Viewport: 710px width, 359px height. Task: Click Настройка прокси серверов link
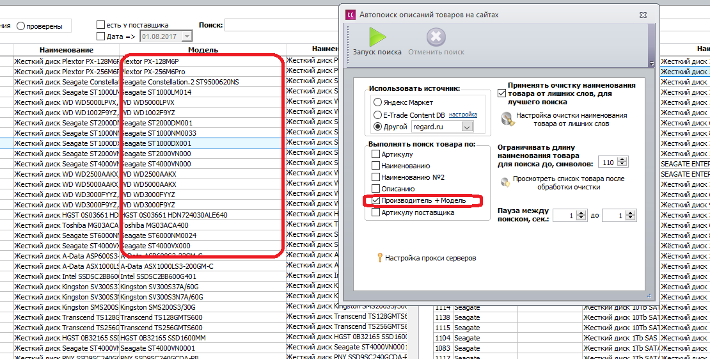pyautogui.click(x=430, y=258)
